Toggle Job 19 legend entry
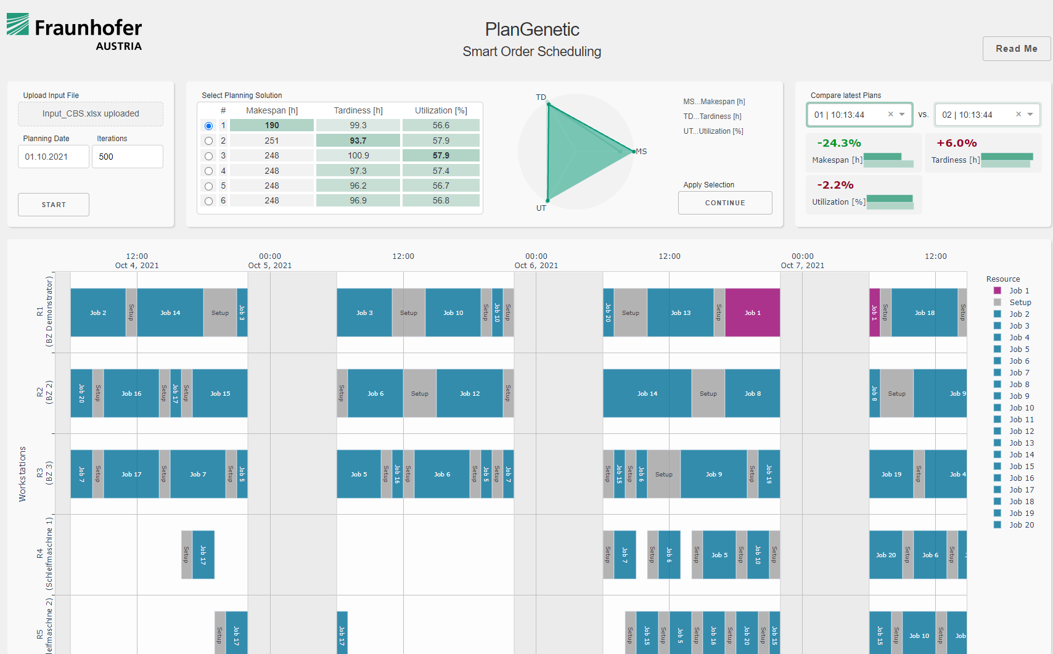This screenshot has height=654, width=1053. (x=1014, y=513)
